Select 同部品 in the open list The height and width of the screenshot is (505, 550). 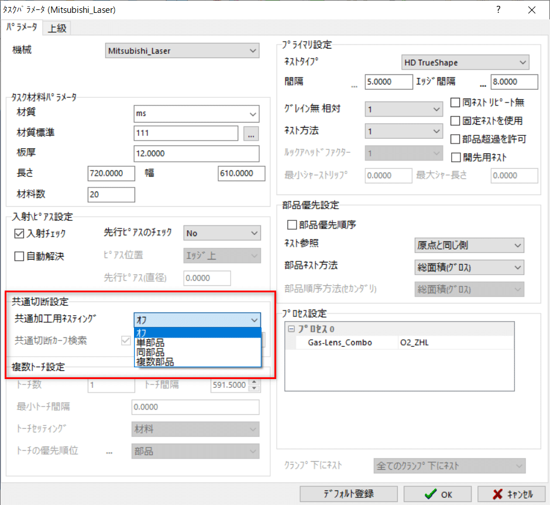coord(198,352)
